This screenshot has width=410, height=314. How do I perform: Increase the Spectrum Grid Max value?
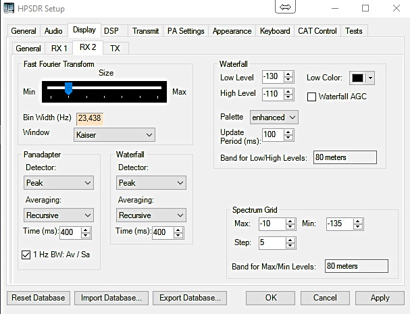290,221
